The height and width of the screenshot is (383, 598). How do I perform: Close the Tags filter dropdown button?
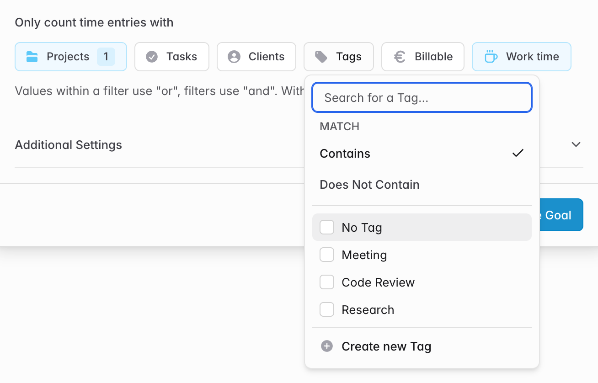(339, 57)
